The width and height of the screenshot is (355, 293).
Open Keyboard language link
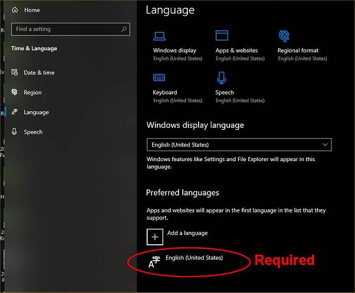click(165, 92)
